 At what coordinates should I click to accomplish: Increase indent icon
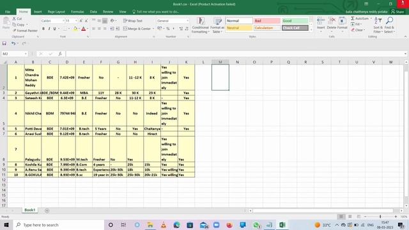[x=118, y=29]
